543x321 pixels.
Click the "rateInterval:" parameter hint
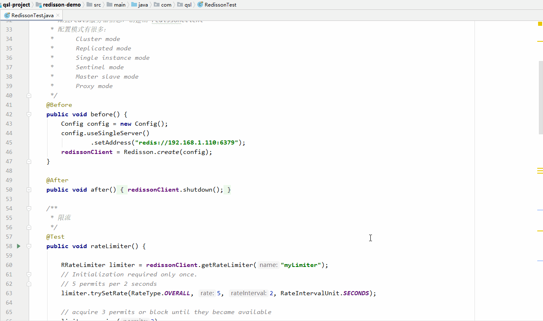(x=249, y=293)
